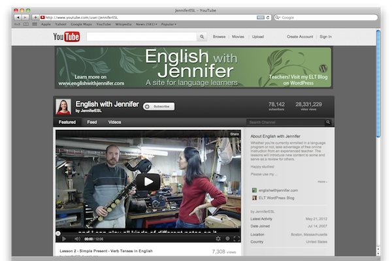
Task: Open News (581) bookmarks dropdown
Action: coord(146,24)
